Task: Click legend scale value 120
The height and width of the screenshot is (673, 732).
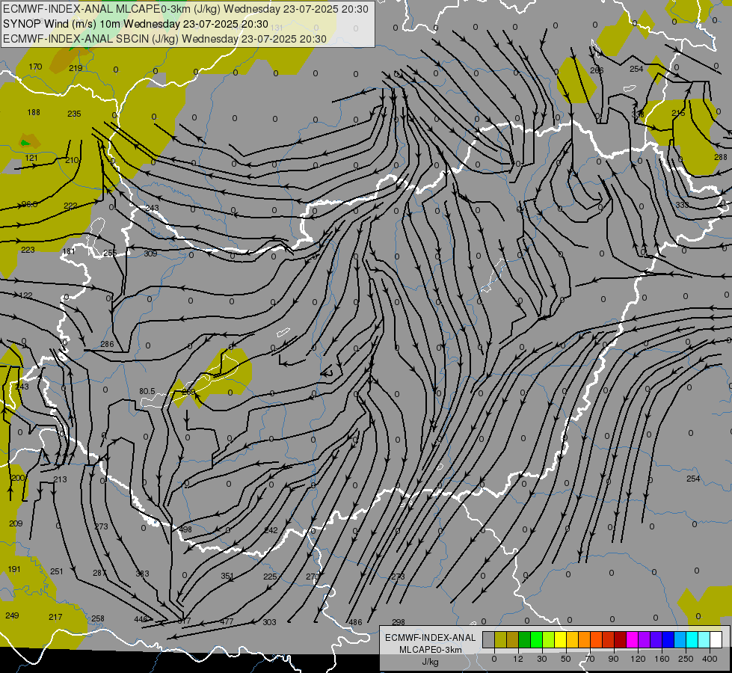Action: 638,659
